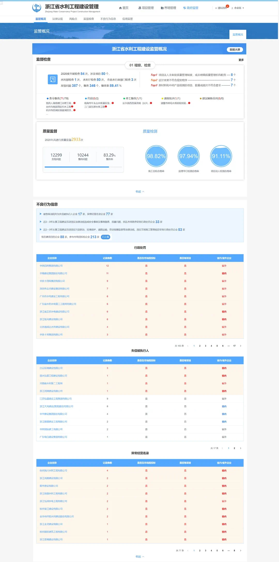This screenshot has width=279, height=562.
Task: Open the 通知消息 notification bell
Action: pos(216,8)
